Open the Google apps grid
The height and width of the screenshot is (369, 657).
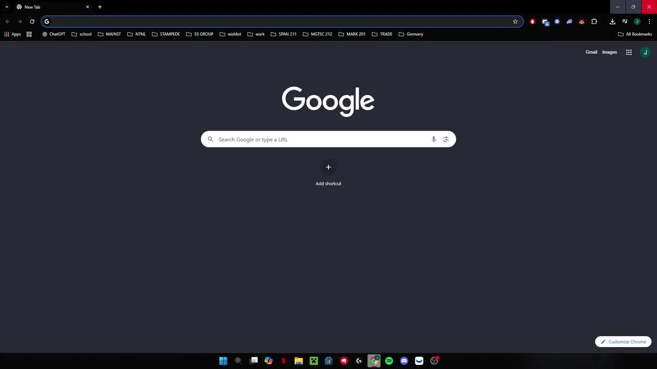coord(629,52)
